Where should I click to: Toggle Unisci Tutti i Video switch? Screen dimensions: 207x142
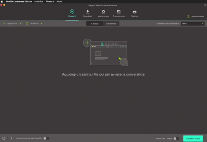pos(176,139)
